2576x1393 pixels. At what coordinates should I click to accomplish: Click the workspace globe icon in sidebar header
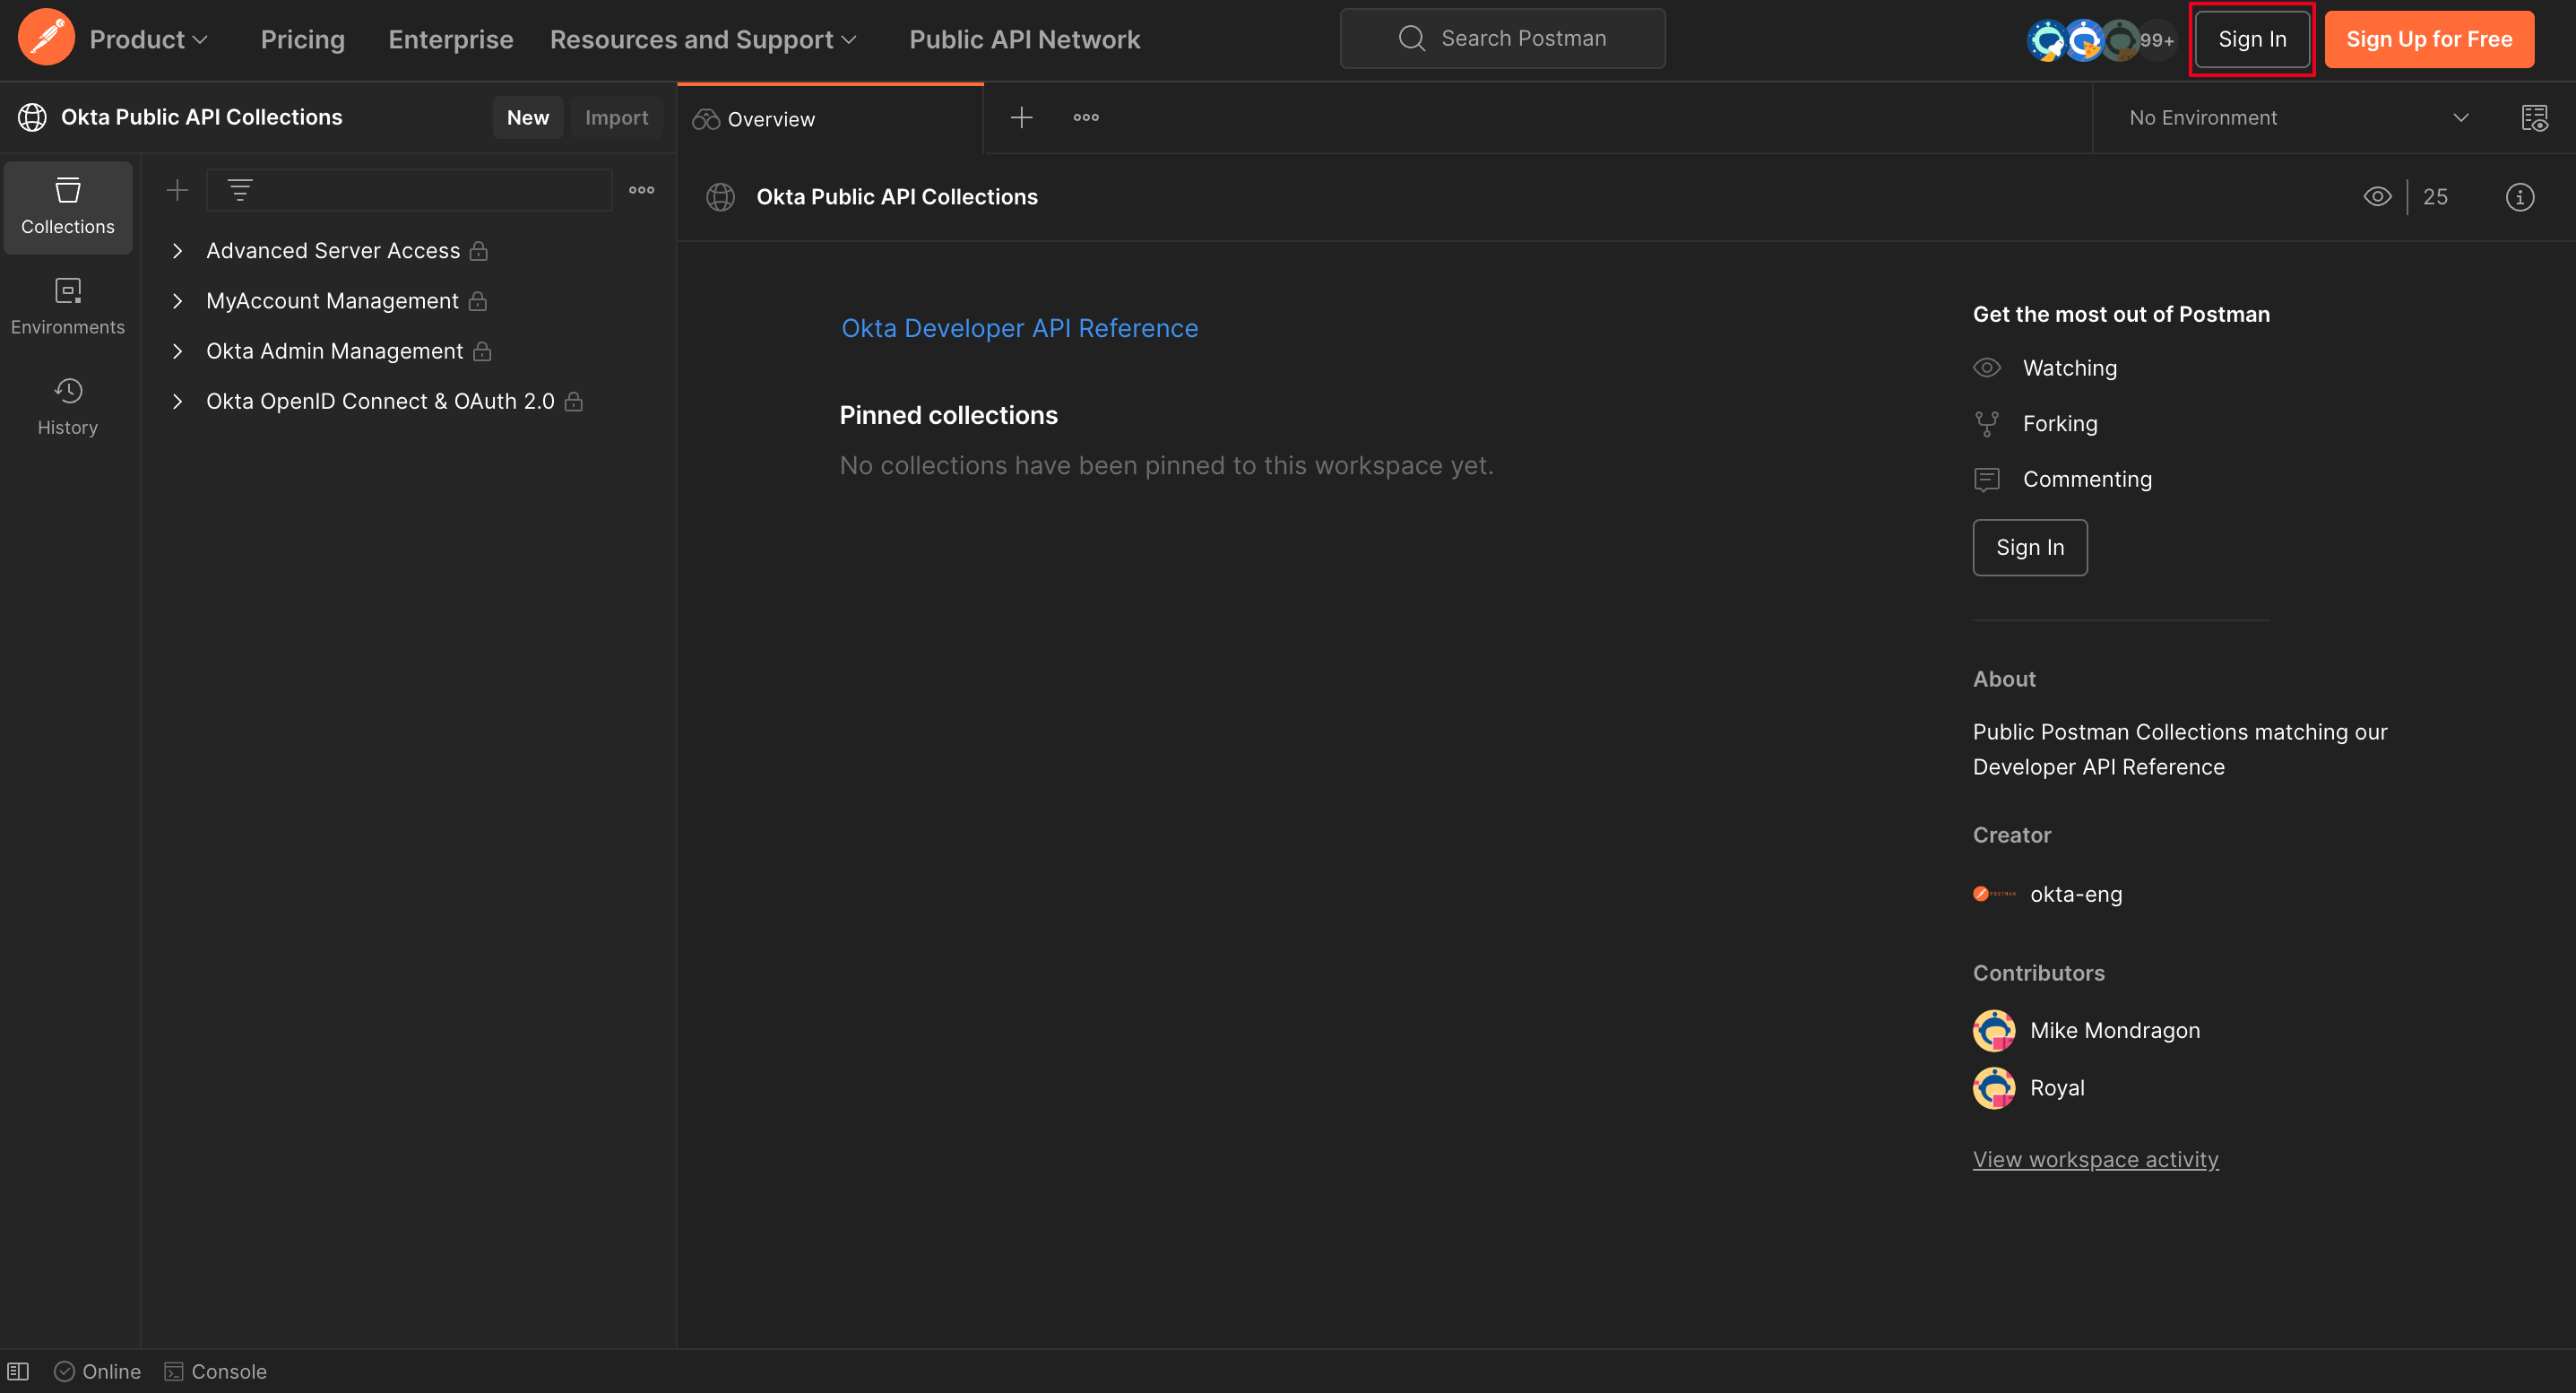tap(32, 117)
